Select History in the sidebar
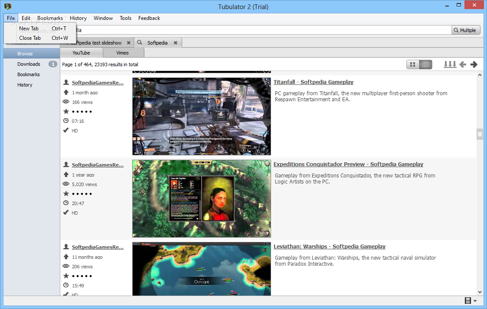 point(32,85)
